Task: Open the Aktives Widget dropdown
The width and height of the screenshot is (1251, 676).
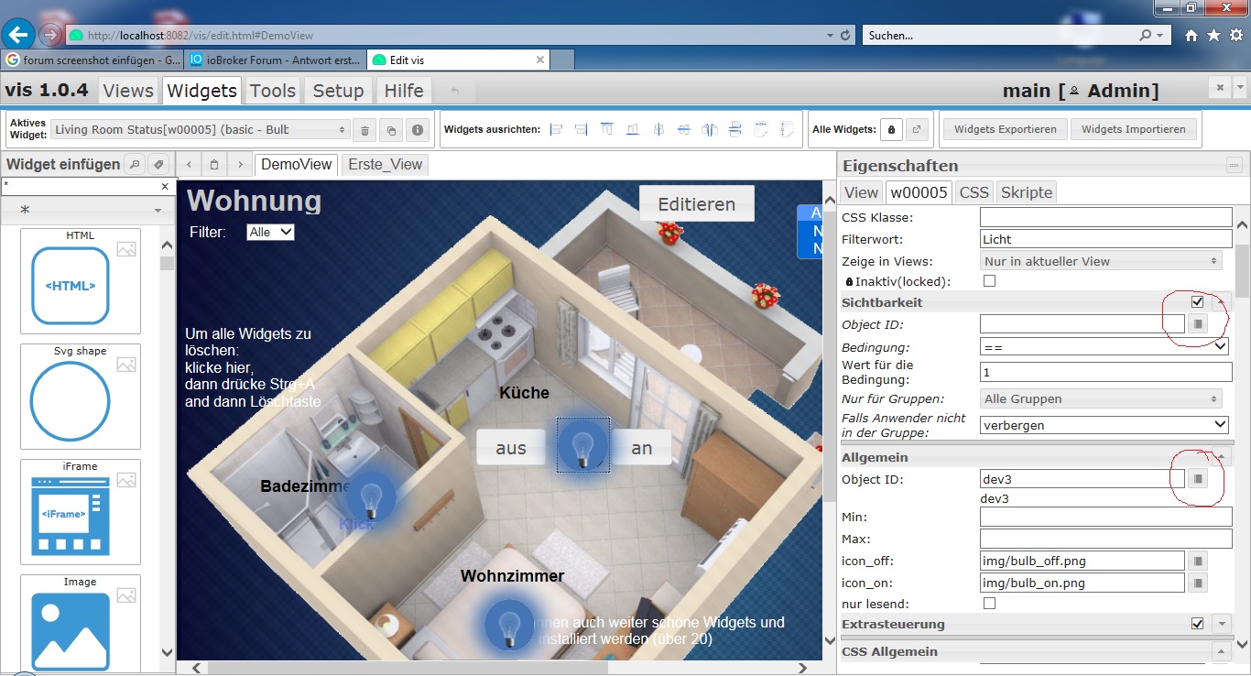Action: [200, 130]
